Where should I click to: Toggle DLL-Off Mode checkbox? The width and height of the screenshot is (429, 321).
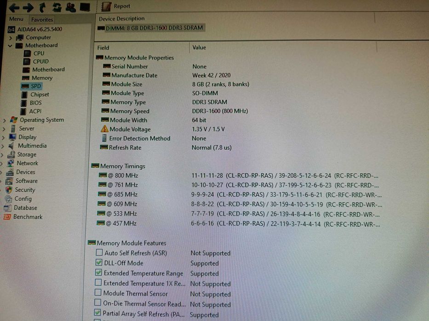99,263
